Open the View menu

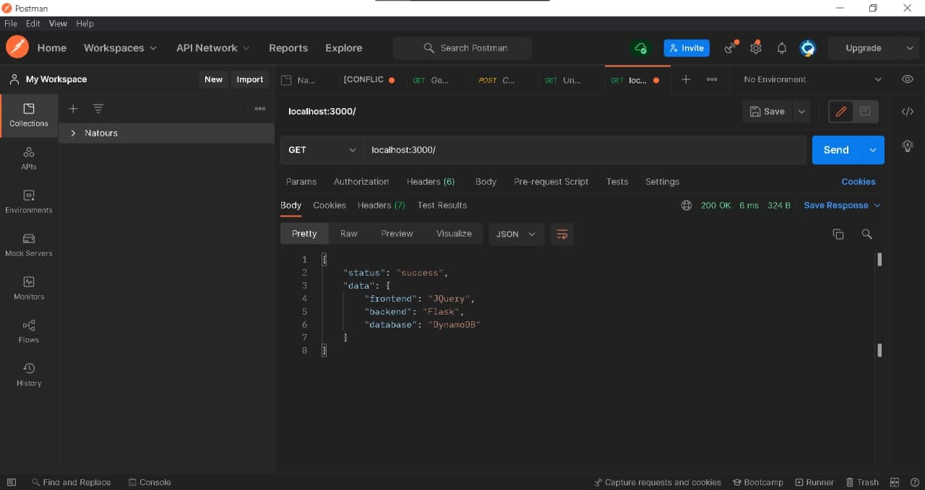pos(58,23)
